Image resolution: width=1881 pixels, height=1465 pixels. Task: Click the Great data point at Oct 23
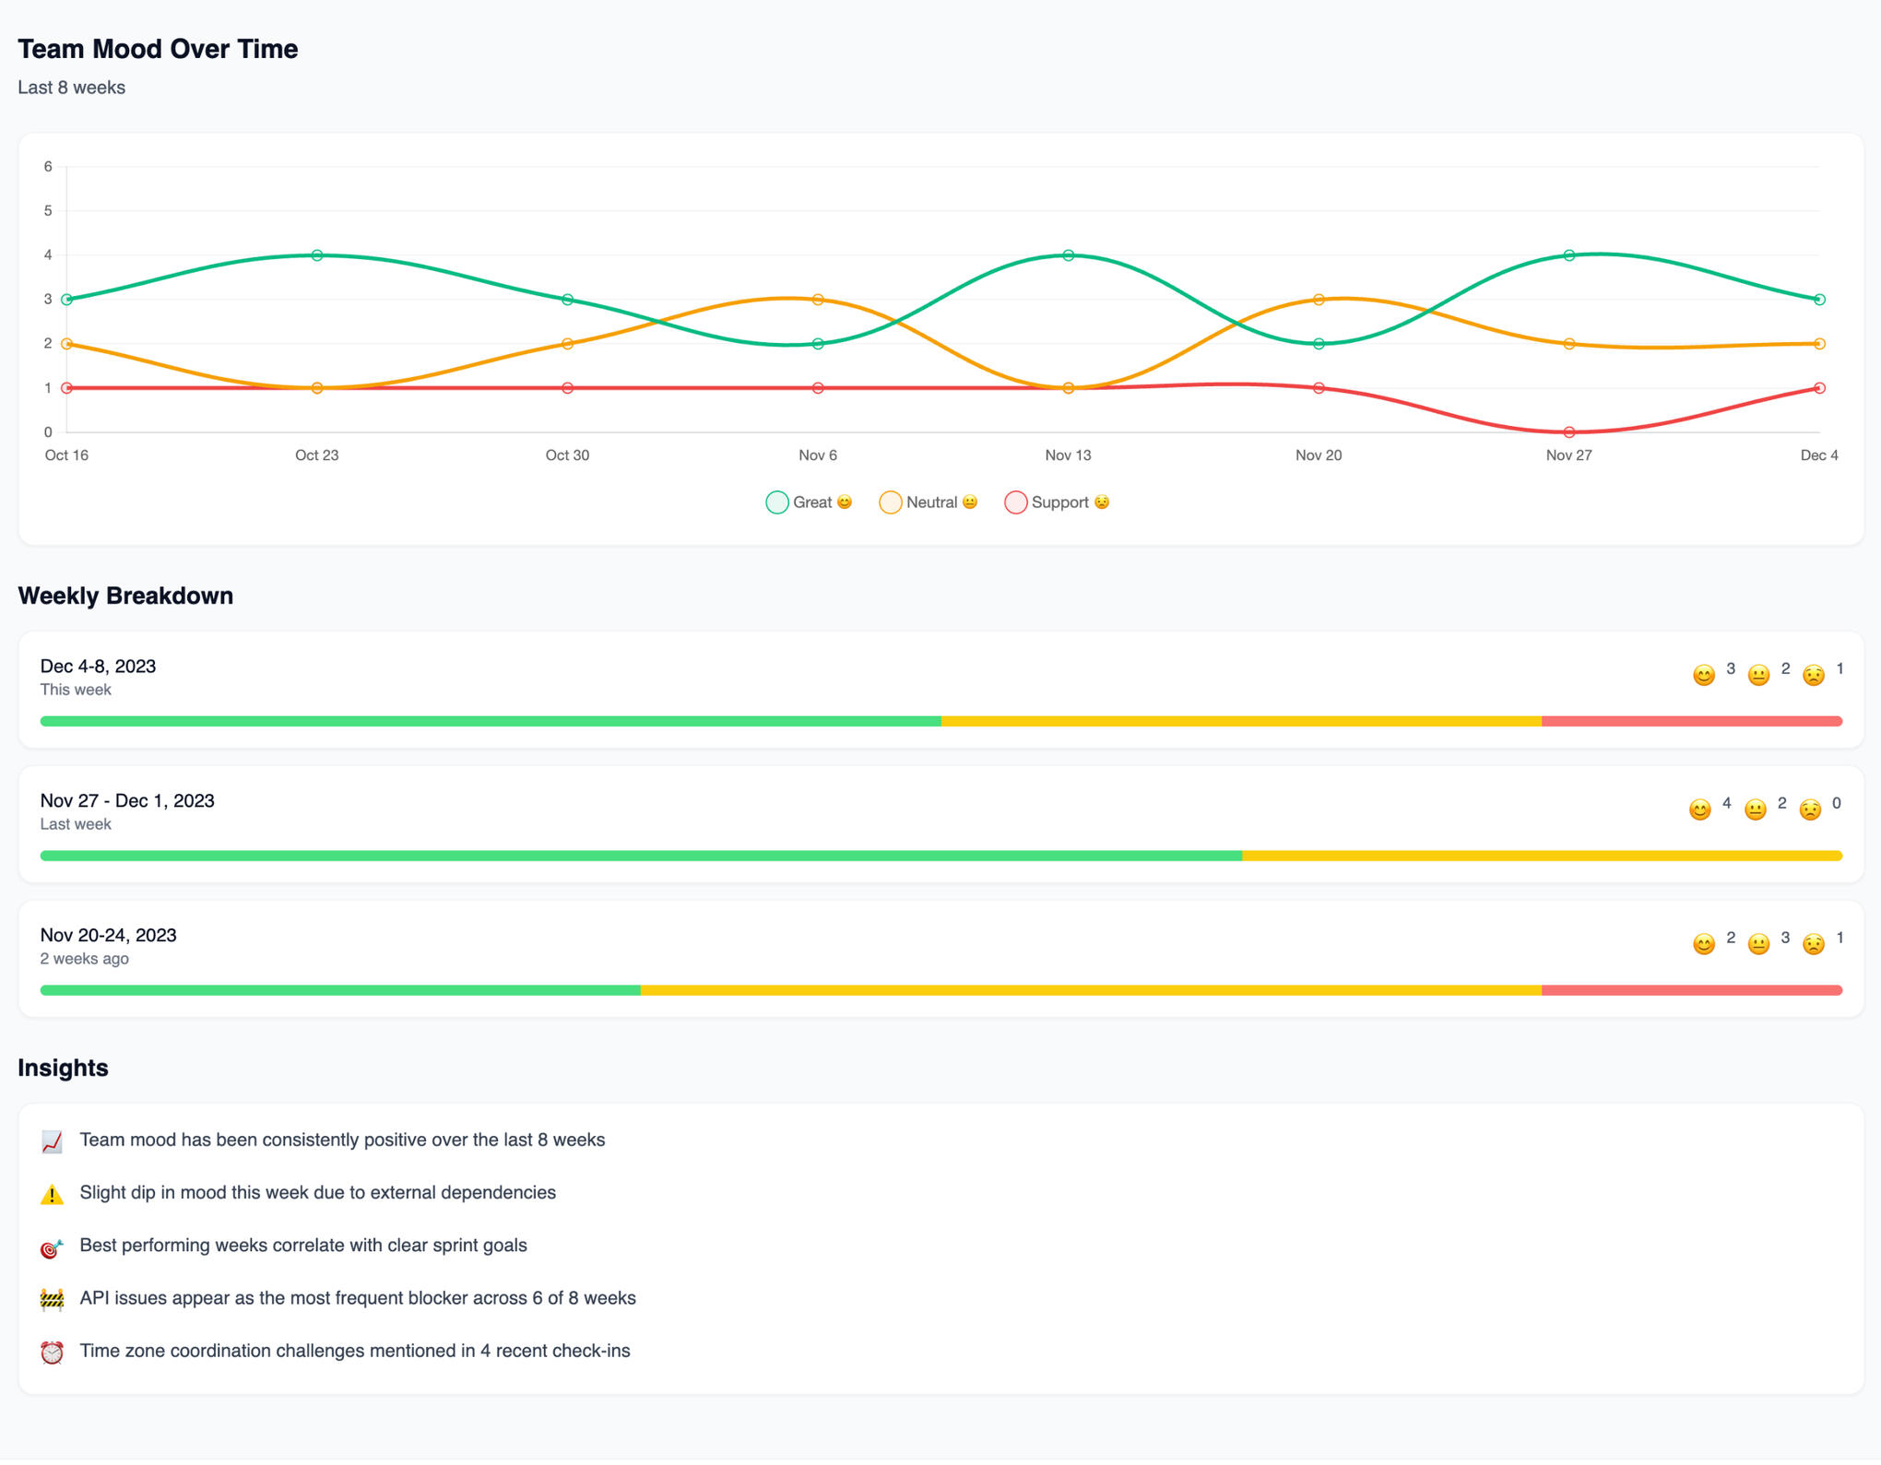pos(317,255)
